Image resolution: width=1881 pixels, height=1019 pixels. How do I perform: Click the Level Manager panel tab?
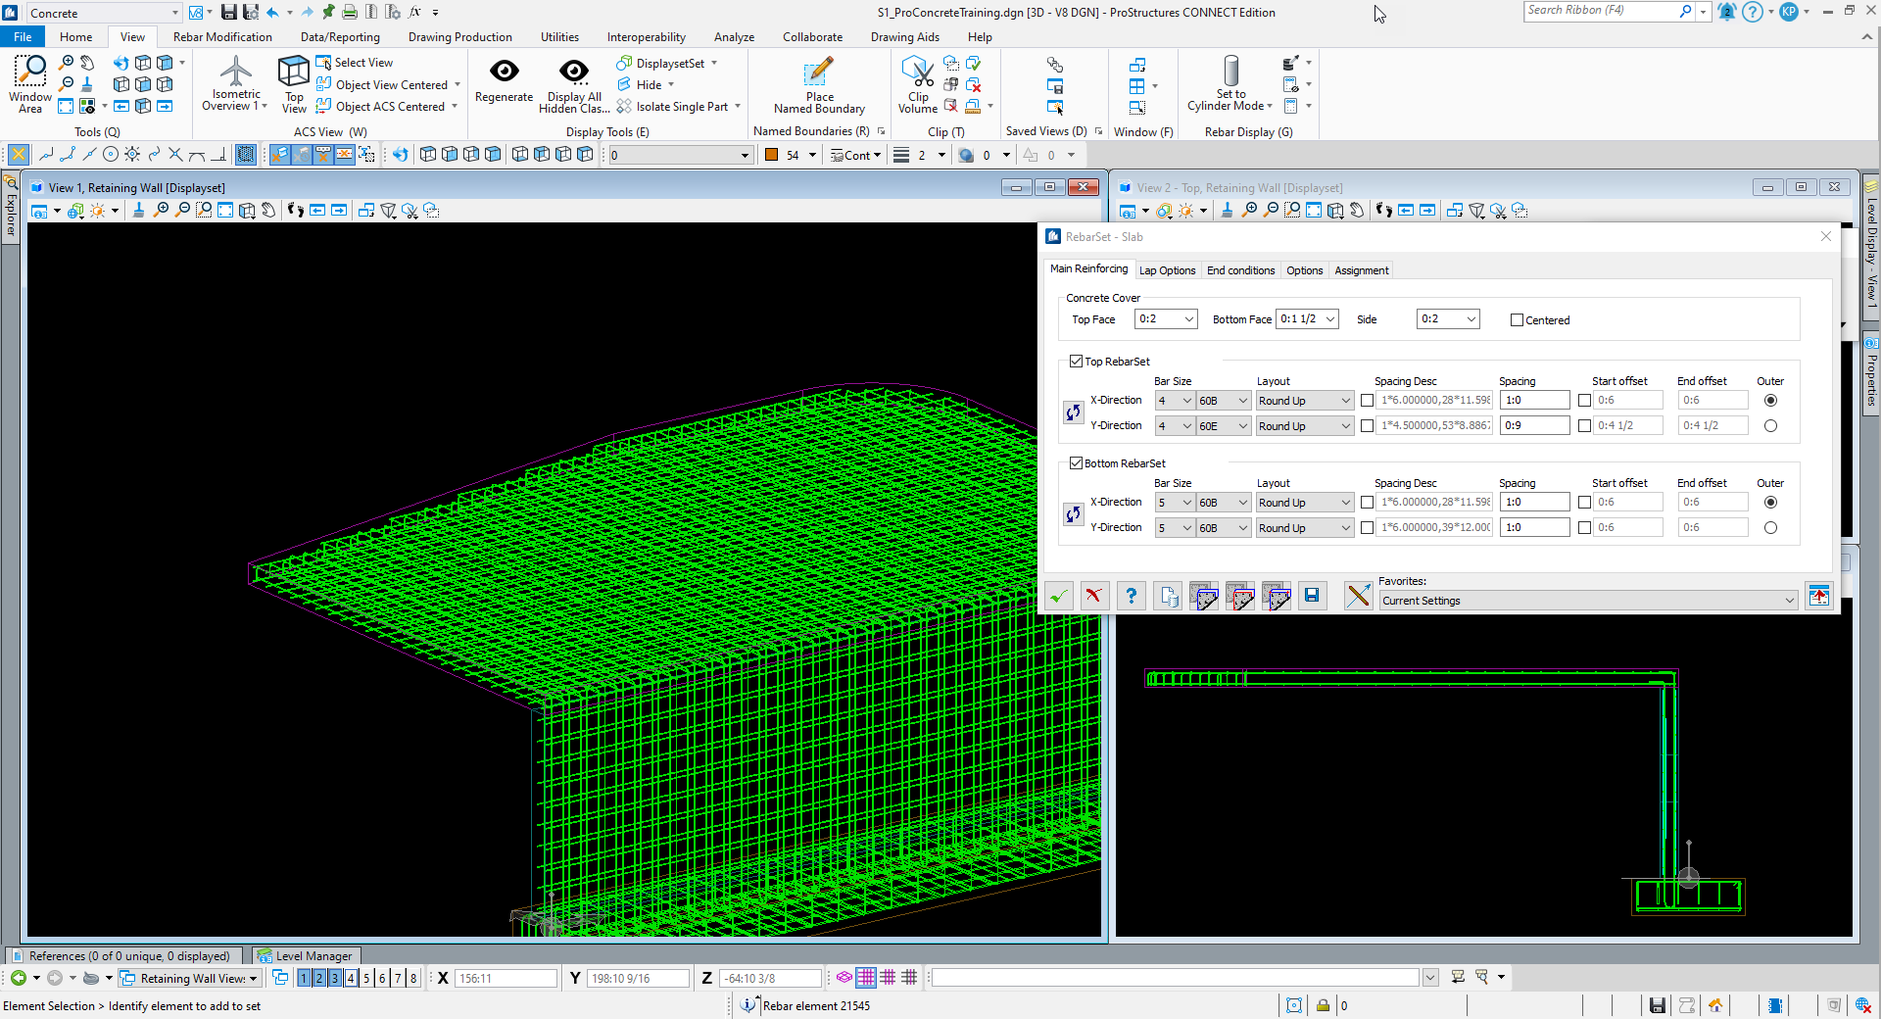306,956
